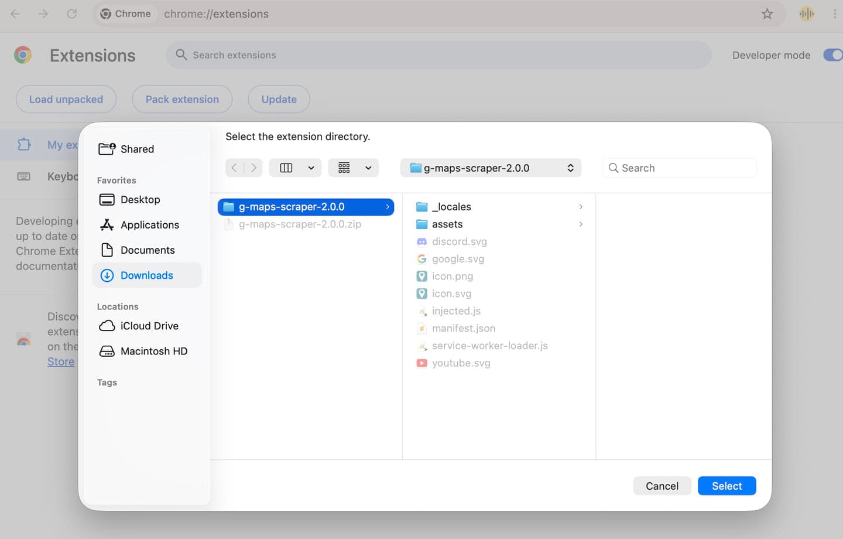This screenshot has height=539, width=843.
Task: Click the column view icon
Action: [x=286, y=168]
